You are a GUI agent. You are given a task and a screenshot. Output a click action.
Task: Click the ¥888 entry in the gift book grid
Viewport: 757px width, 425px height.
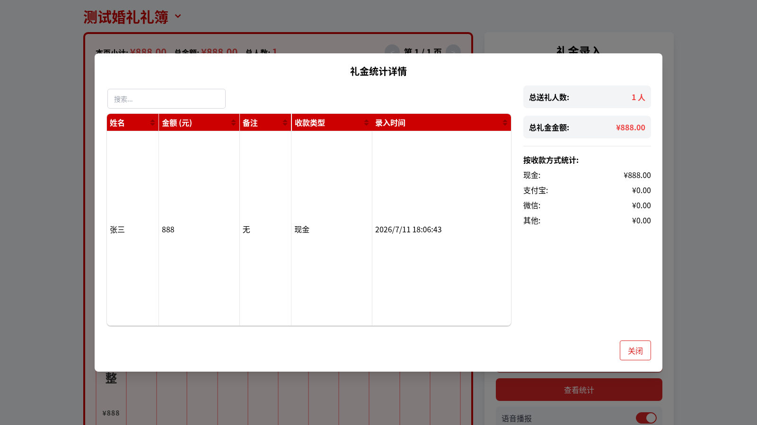click(111, 413)
